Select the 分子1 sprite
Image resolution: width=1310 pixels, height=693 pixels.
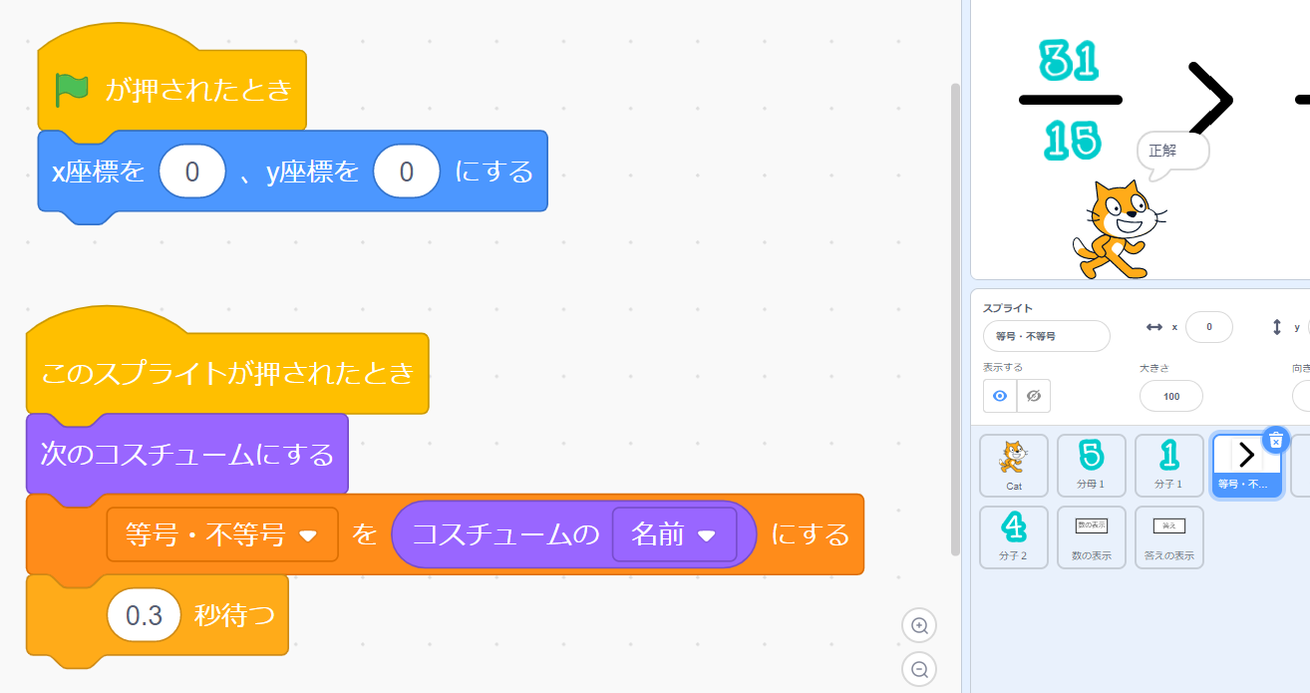[1168, 465]
